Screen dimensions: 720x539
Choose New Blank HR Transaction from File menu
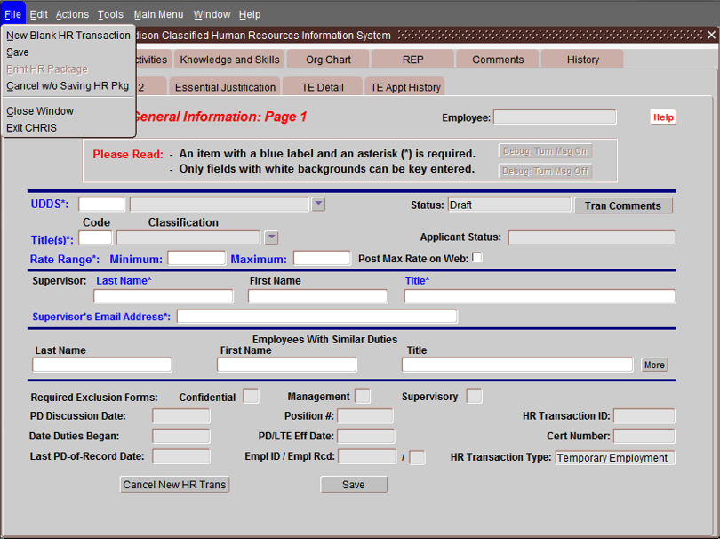tap(68, 36)
